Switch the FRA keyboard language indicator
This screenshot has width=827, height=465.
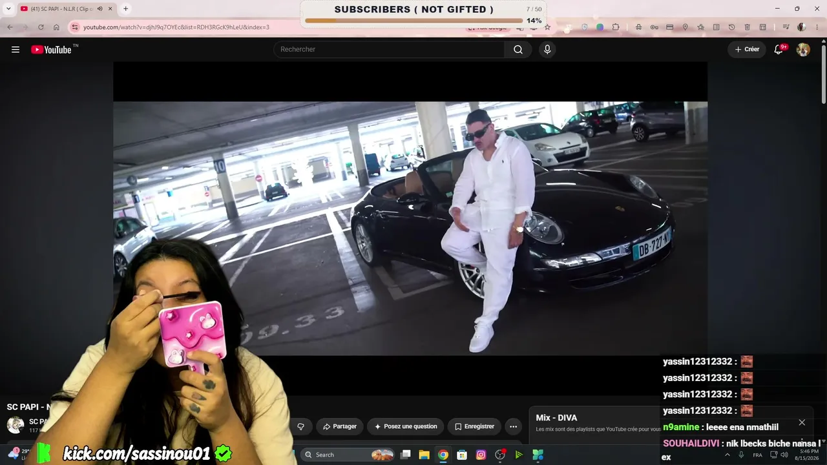click(758, 455)
